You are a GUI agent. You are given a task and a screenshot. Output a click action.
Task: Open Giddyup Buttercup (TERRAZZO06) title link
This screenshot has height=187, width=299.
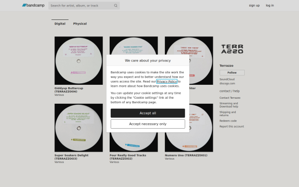69,90
